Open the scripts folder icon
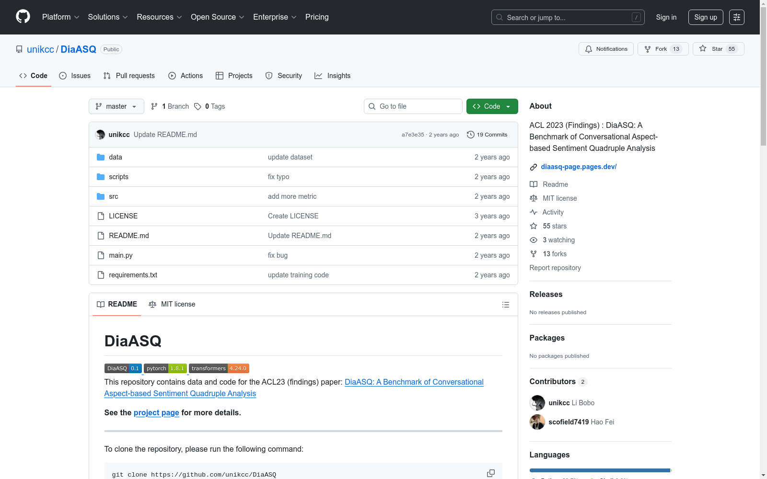This screenshot has height=479, width=767. [101, 177]
